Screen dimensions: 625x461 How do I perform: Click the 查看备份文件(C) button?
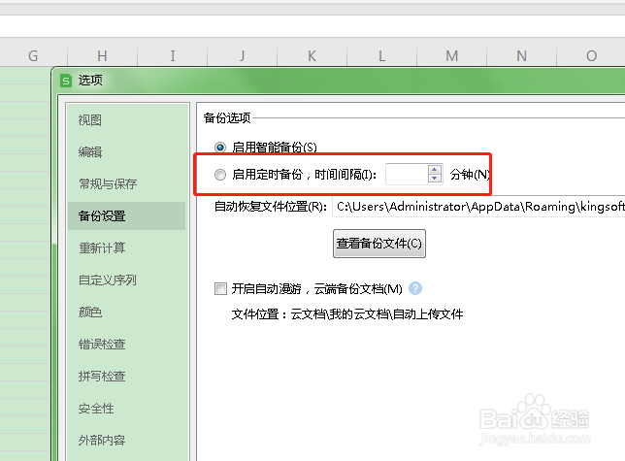[379, 244]
